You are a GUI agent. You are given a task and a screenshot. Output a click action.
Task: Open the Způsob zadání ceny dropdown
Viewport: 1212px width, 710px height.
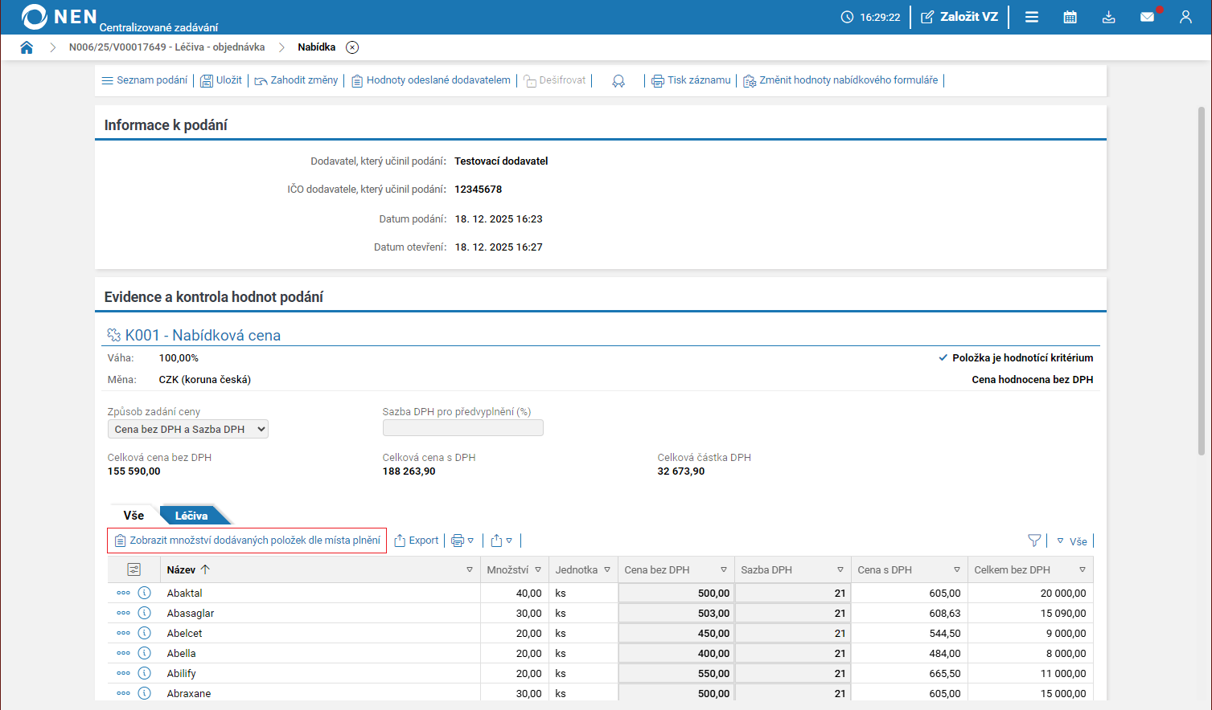pyautogui.click(x=187, y=429)
